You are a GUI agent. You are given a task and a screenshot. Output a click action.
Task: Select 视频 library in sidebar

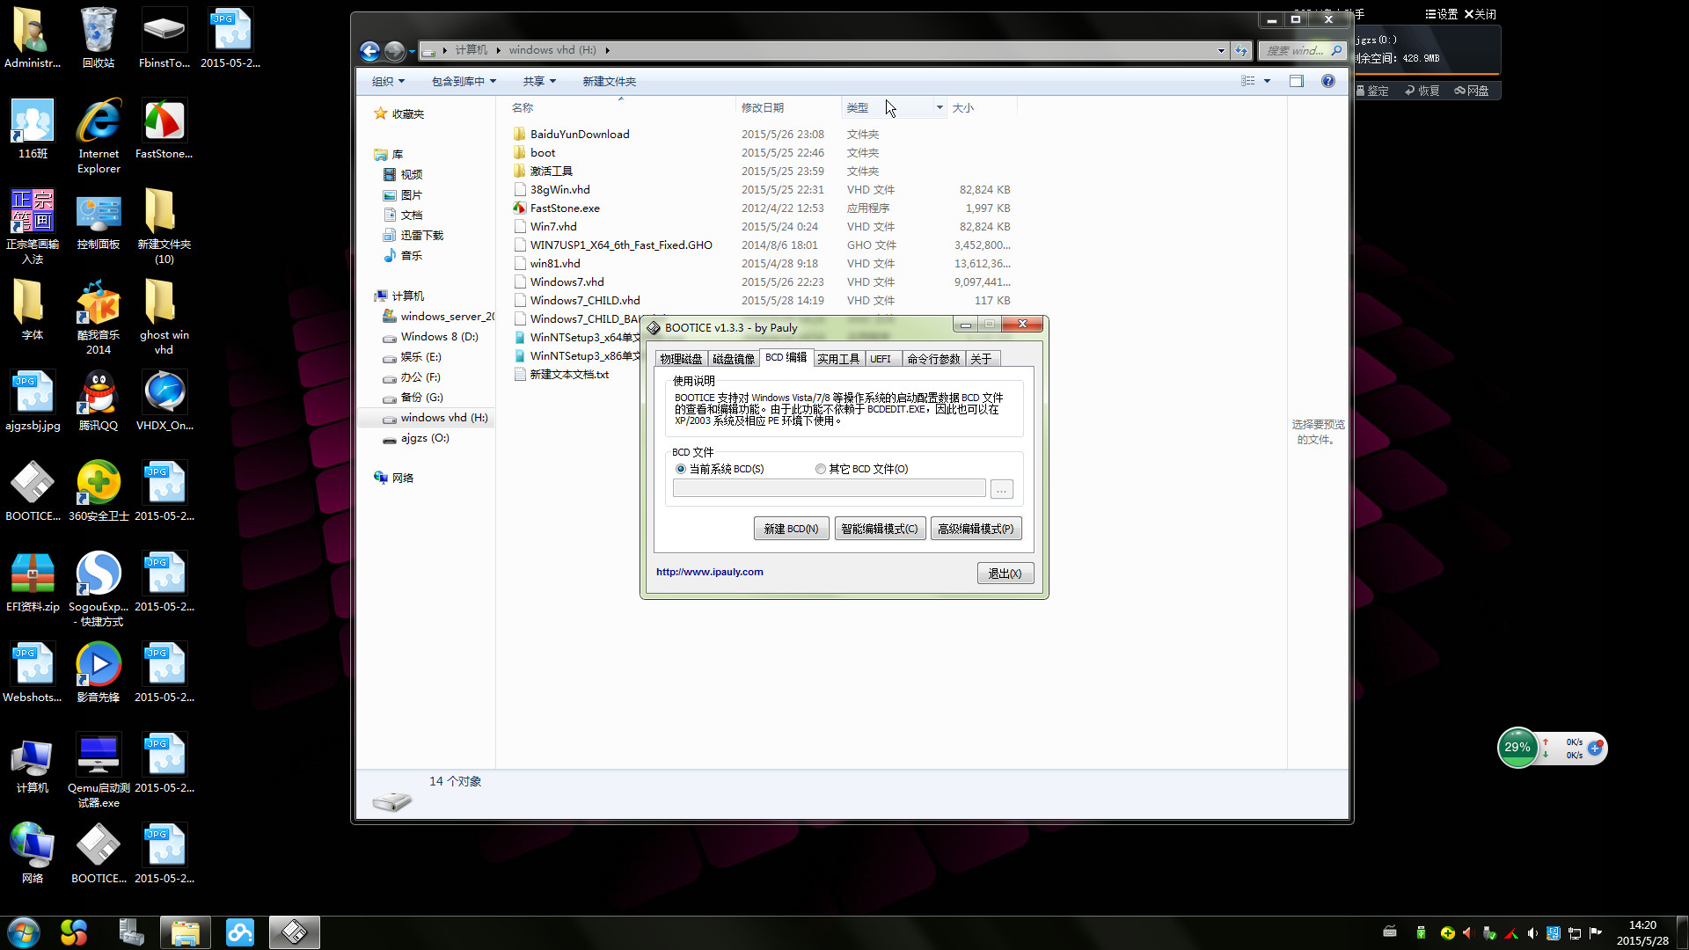click(x=411, y=175)
